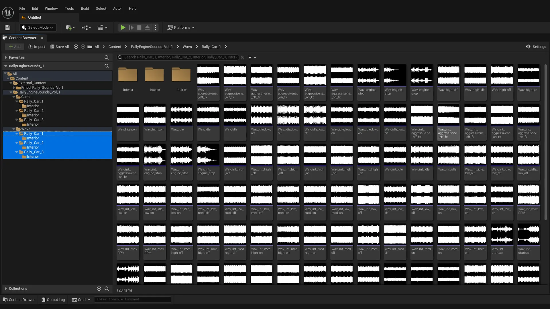550x309 pixels.
Task: Click the Eject button in toolbar
Action: pos(147,27)
